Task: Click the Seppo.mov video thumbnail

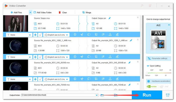Action: [x=16, y=24]
